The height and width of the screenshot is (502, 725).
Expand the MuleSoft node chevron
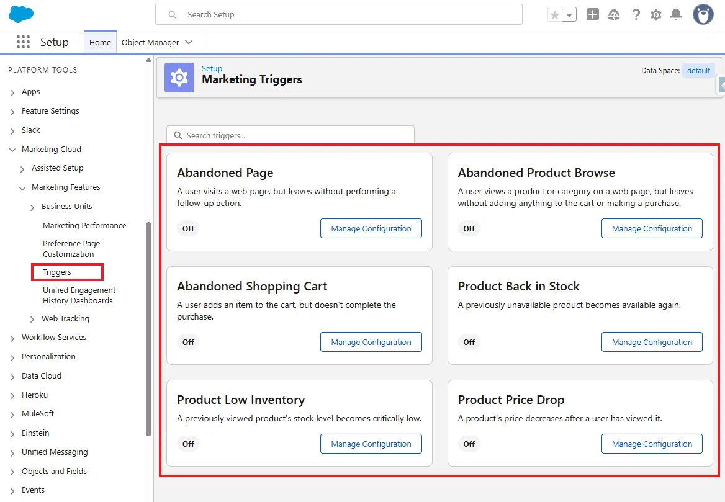click(x=12, y=414)
